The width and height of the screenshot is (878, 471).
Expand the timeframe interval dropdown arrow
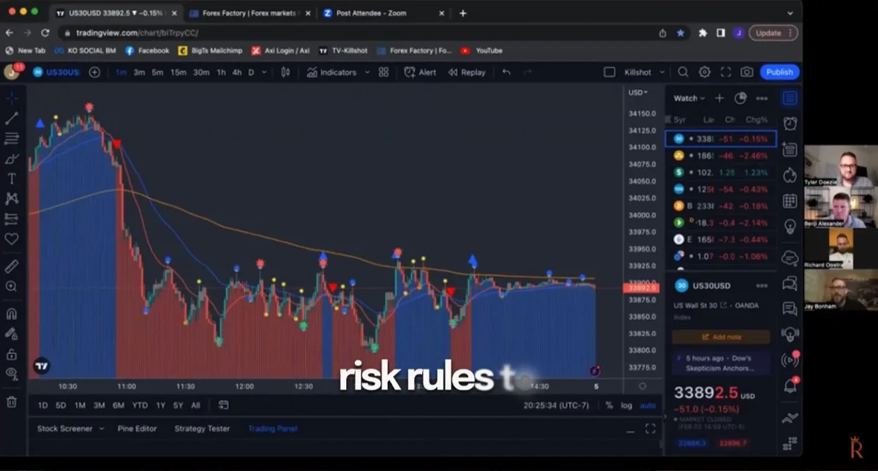[264, 72]
